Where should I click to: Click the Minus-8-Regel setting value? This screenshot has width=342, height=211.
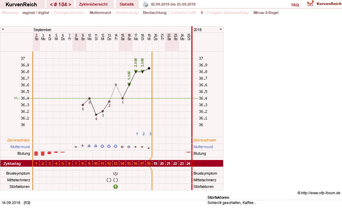(x=266, y=13)
